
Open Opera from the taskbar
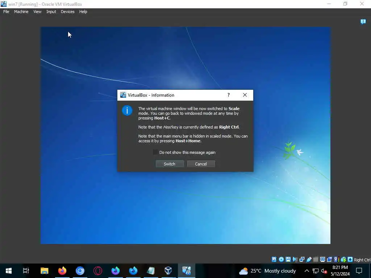[98, 271]
